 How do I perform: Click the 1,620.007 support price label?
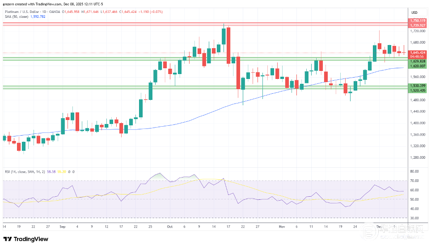tap(417, 66)
